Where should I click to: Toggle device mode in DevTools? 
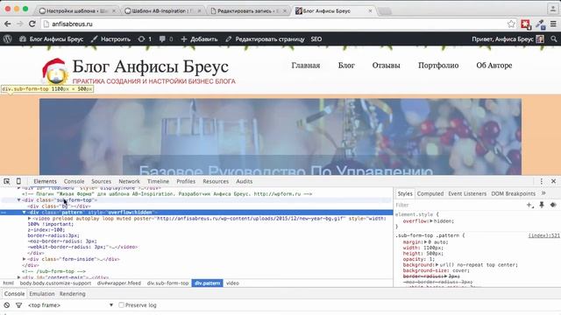18,181
